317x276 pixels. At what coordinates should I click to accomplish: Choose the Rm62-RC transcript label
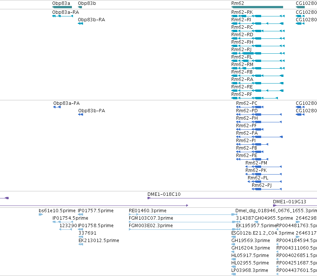pos(242,27)
